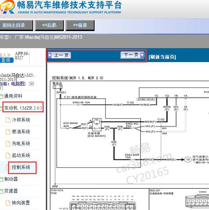Click the 冷却系统 document icon
Screen dimensions: 209x210
click(x=8, y=120)
